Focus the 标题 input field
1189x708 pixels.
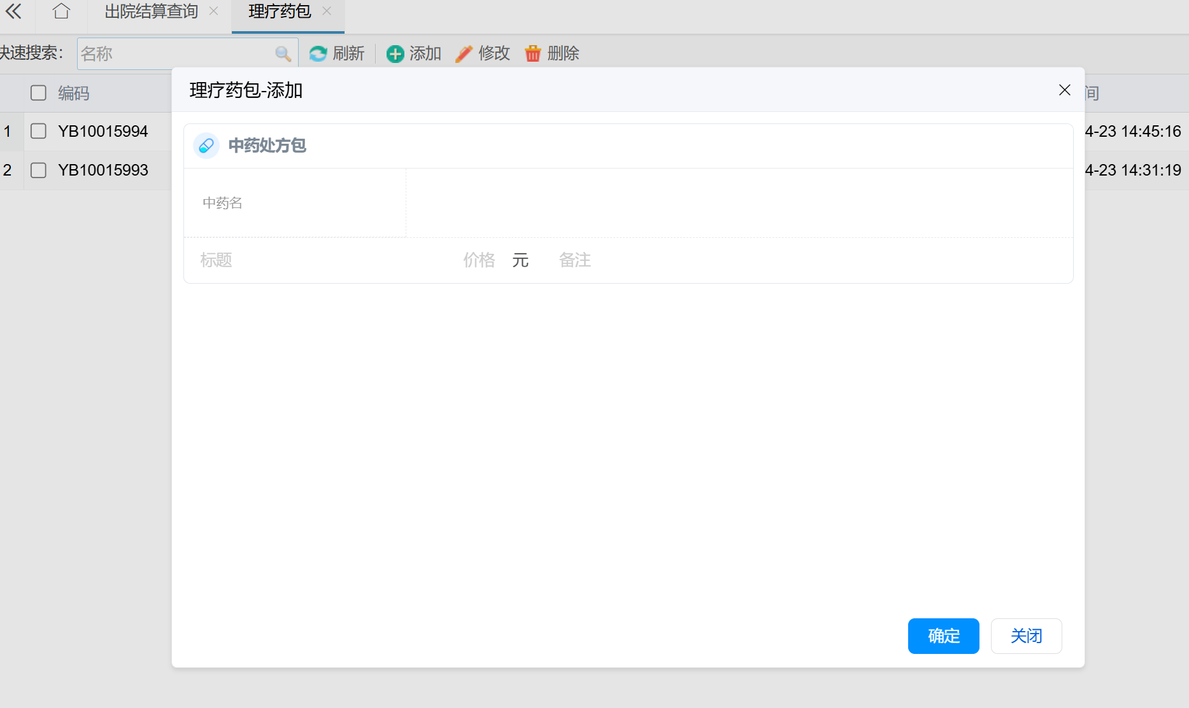318,260
